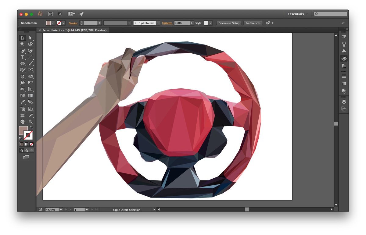The image size is (366, 235).
Task: Open the Symbols panel club icon
Action: click(344, 51)
